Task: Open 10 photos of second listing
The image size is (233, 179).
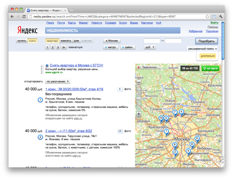Action: (120, 131)
